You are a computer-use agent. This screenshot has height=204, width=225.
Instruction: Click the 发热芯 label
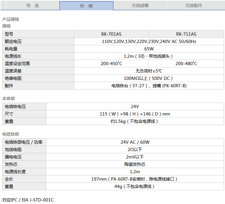pyautogui.click(x=24, y=164)
